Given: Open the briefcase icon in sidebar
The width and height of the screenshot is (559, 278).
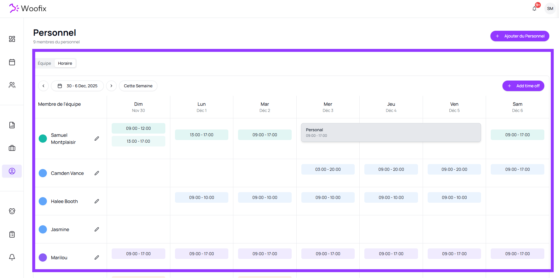Looking at the screenshot, I should point(12,148).
